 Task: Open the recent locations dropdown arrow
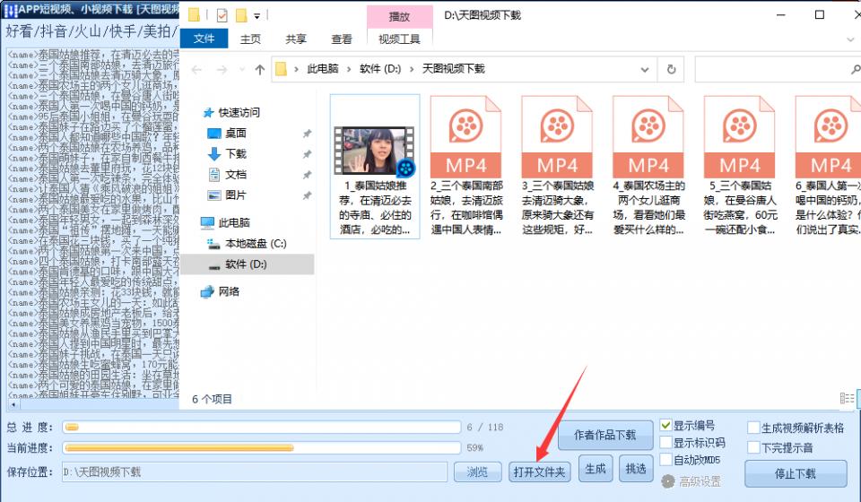[x=241, y=70]
